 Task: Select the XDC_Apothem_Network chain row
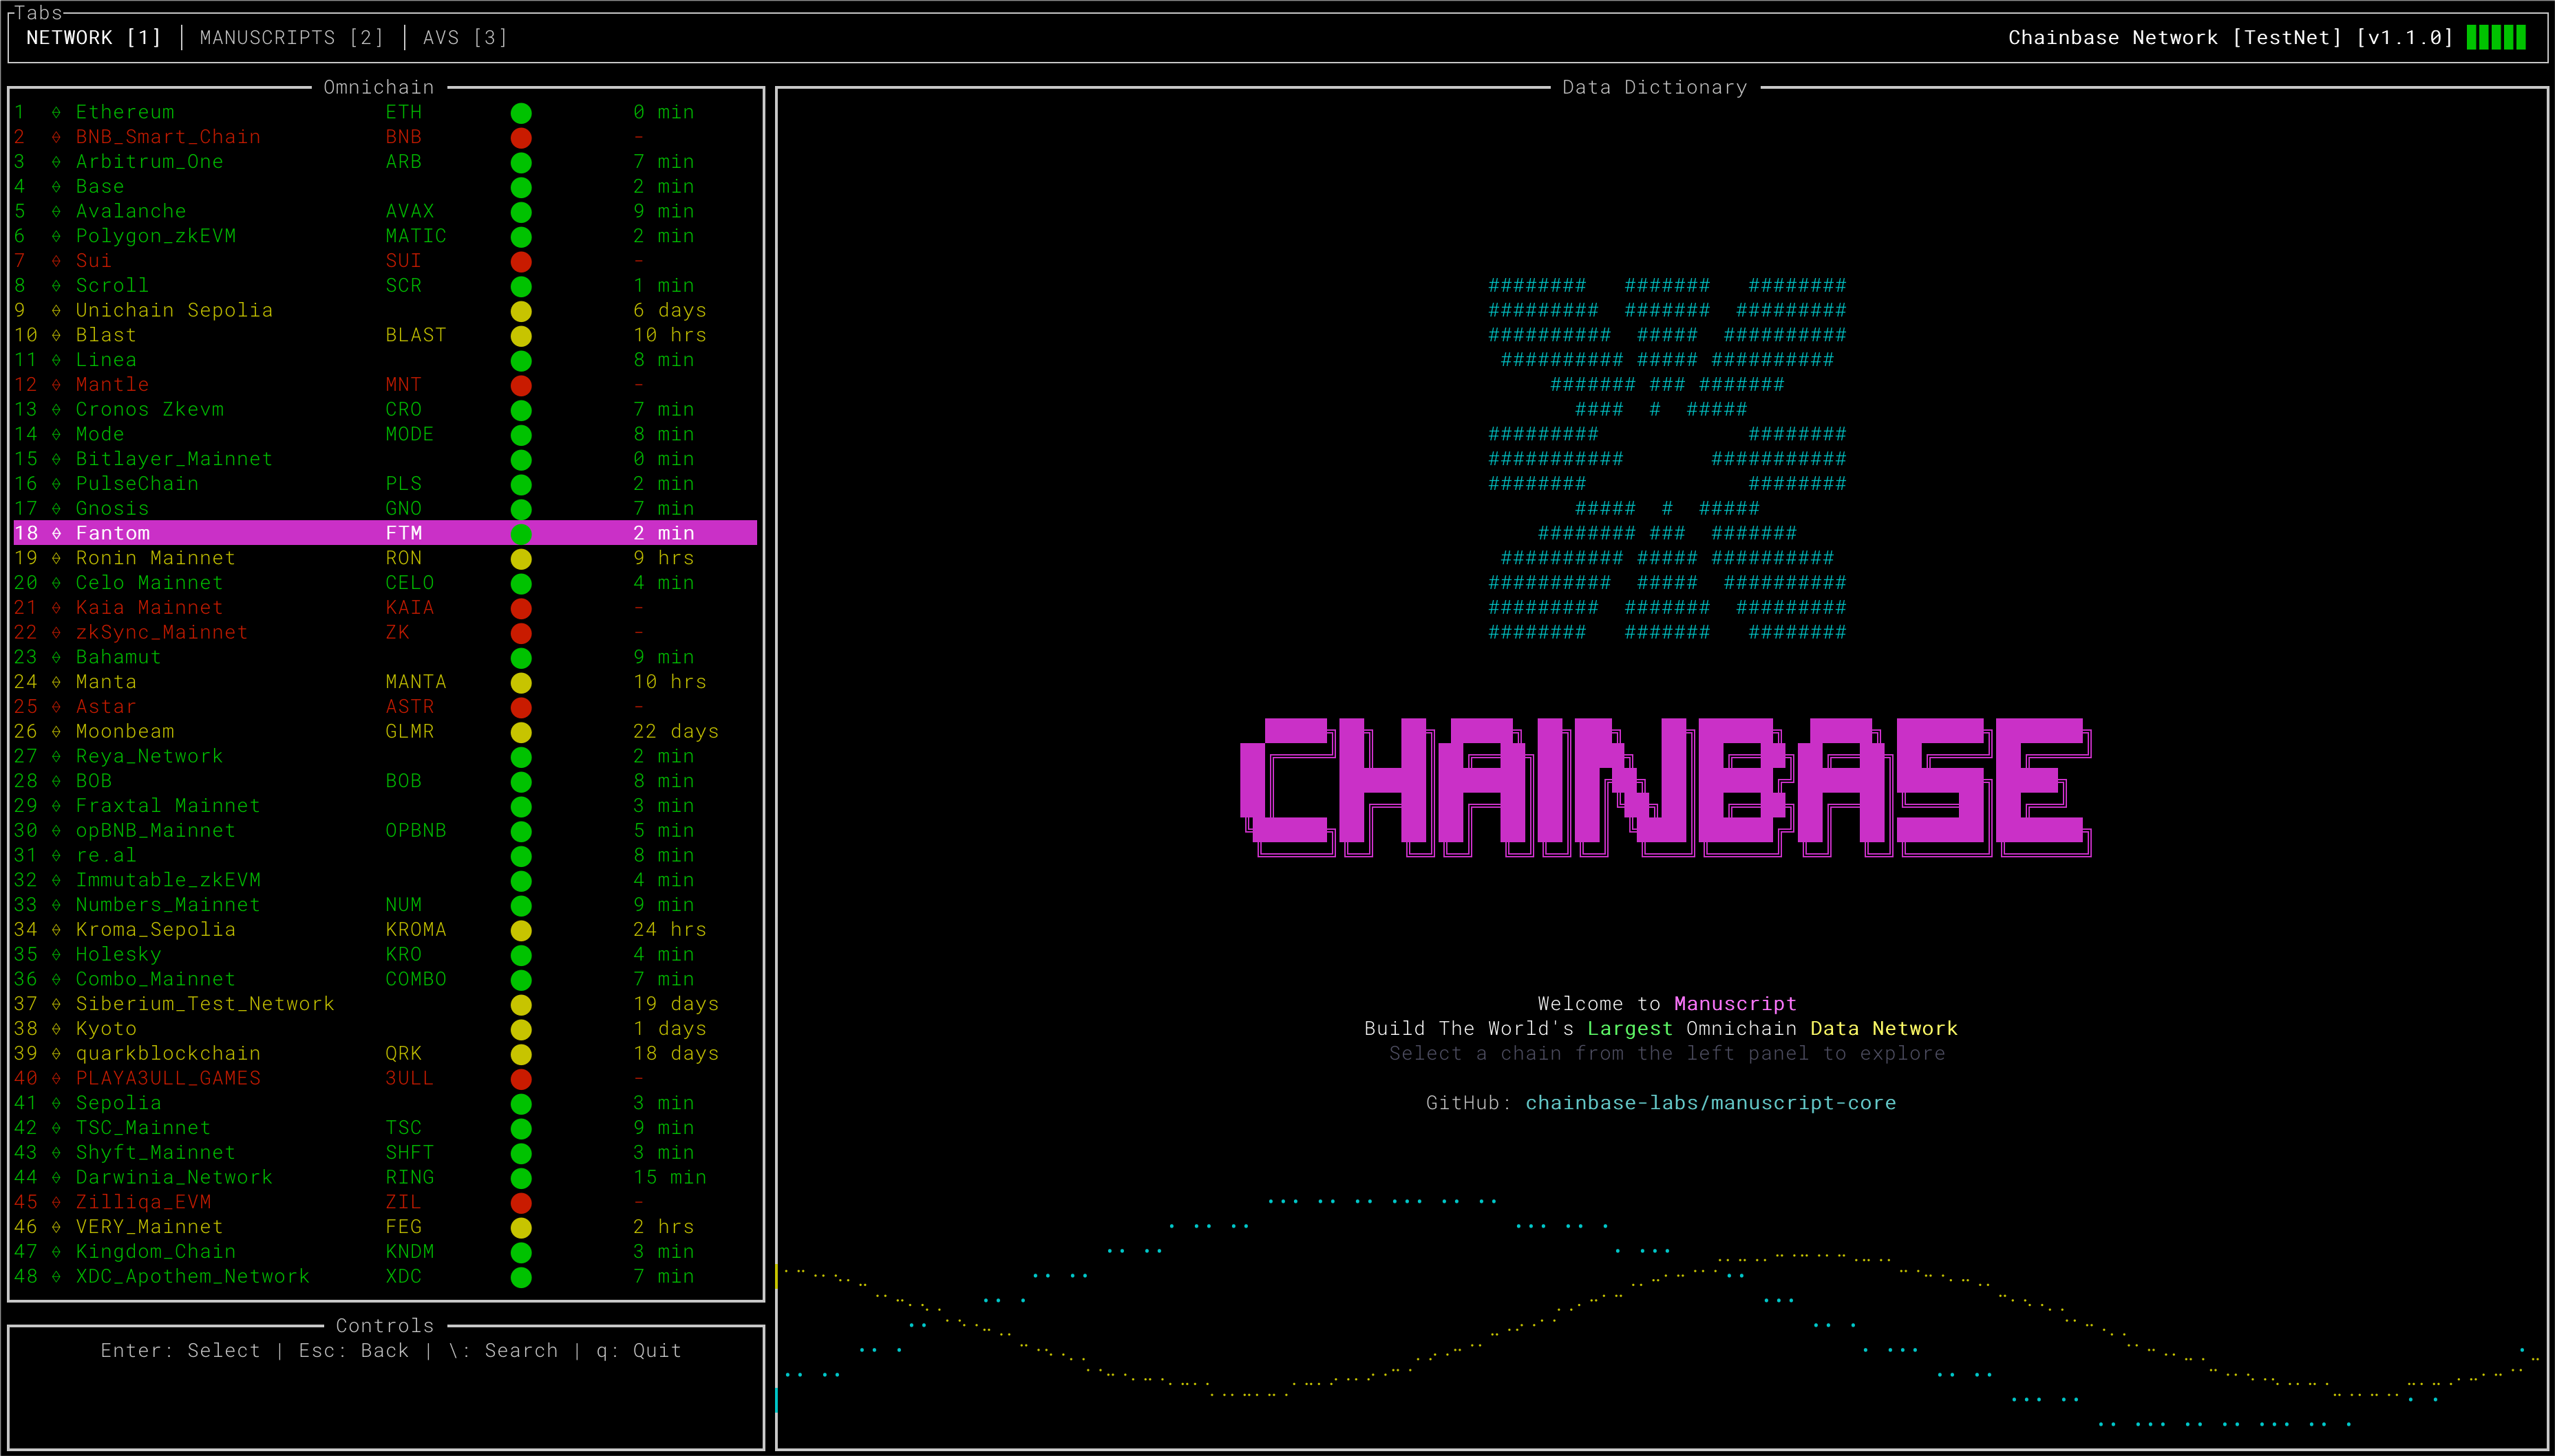pos(385,1277)
